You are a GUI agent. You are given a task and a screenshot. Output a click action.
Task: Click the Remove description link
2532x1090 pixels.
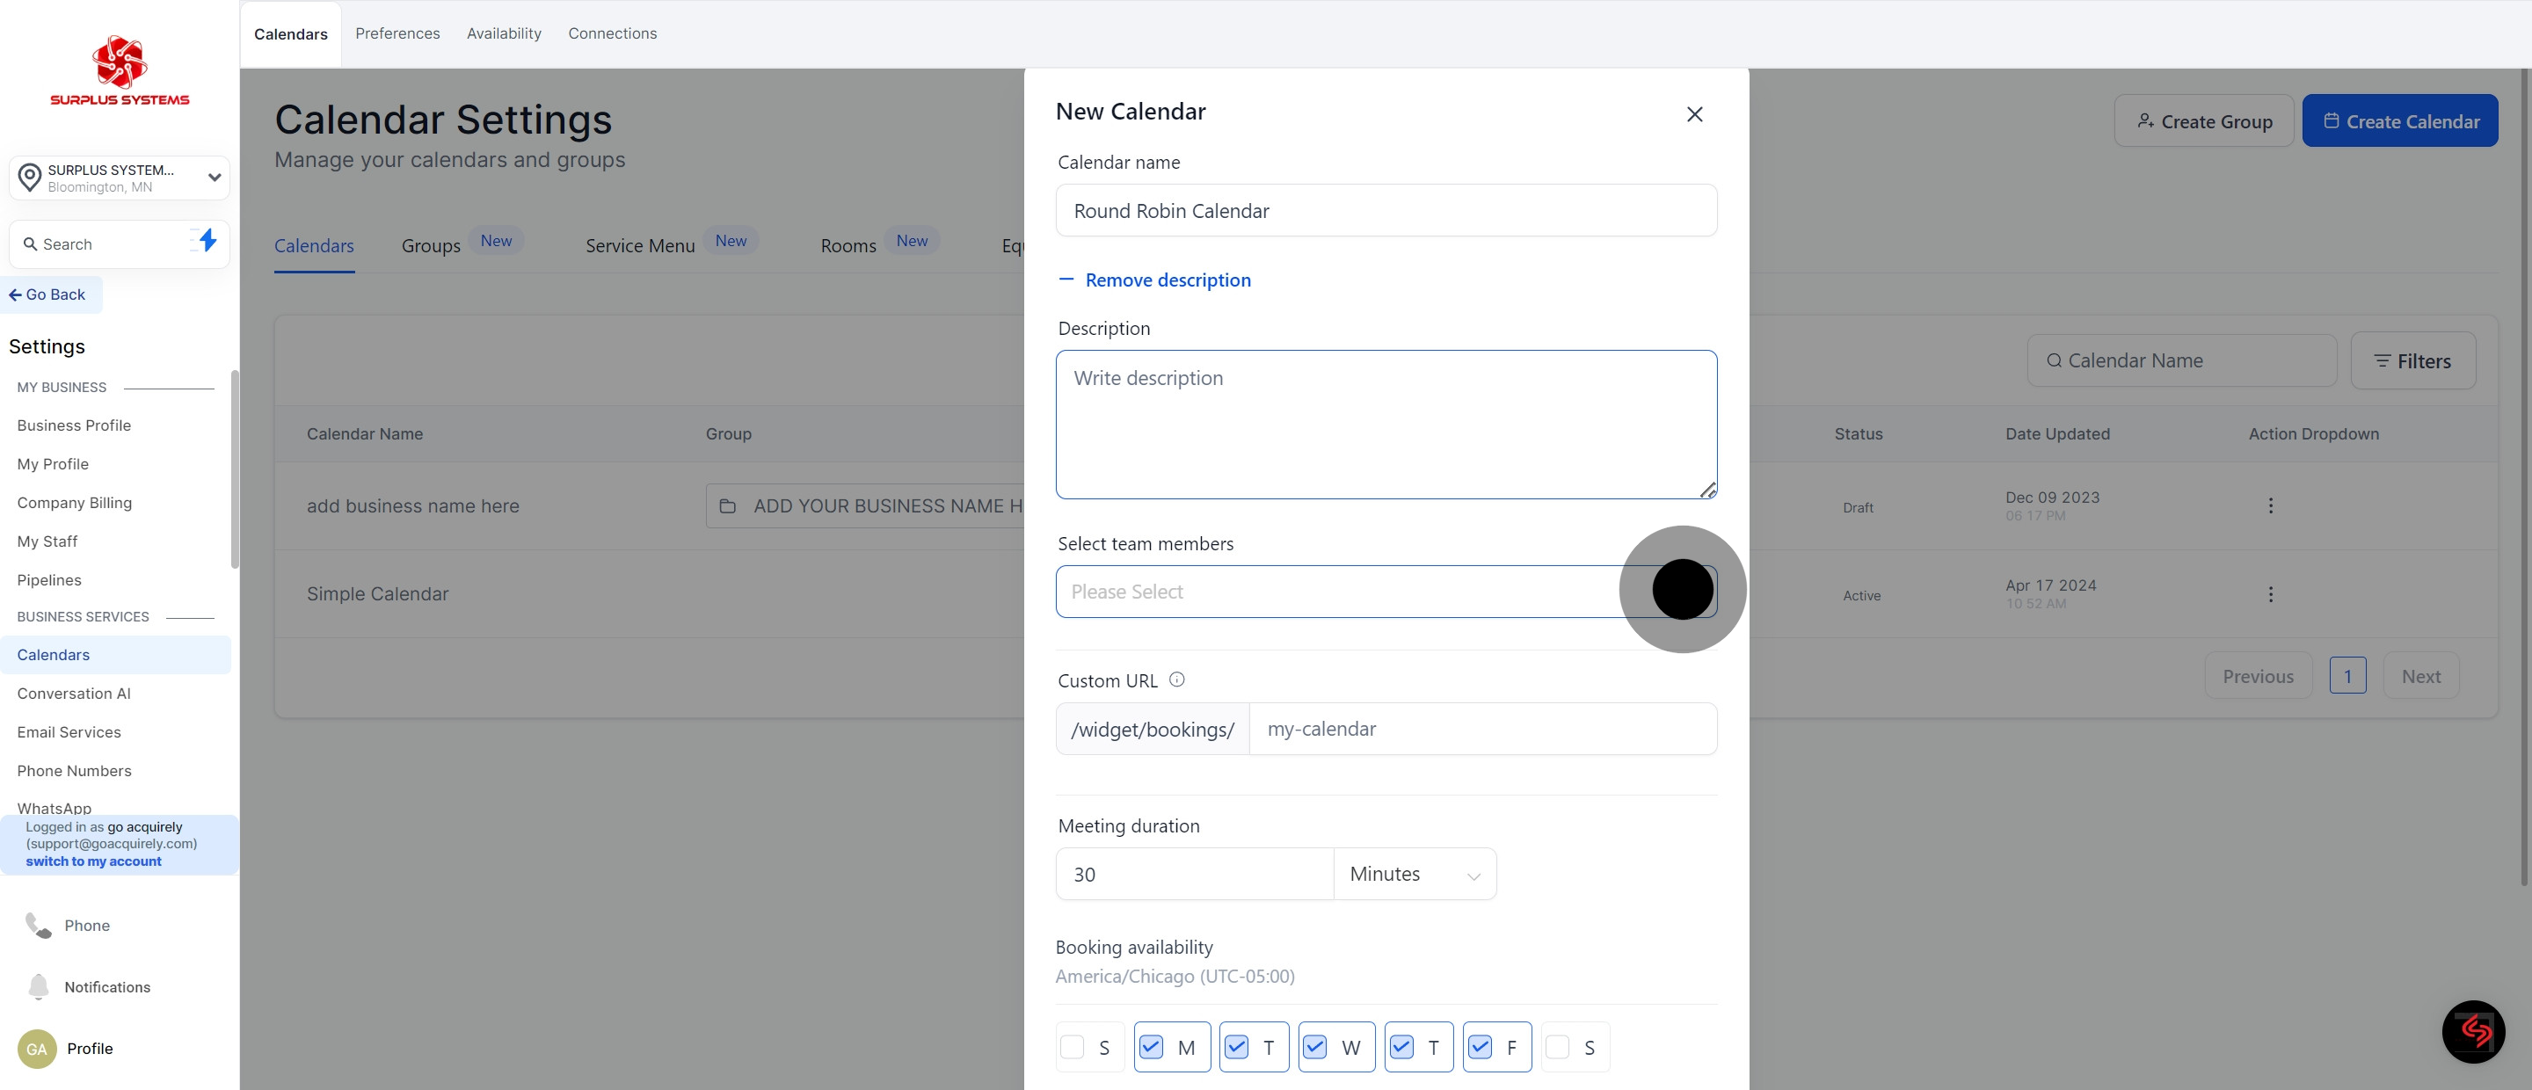tap(1167, 280)
